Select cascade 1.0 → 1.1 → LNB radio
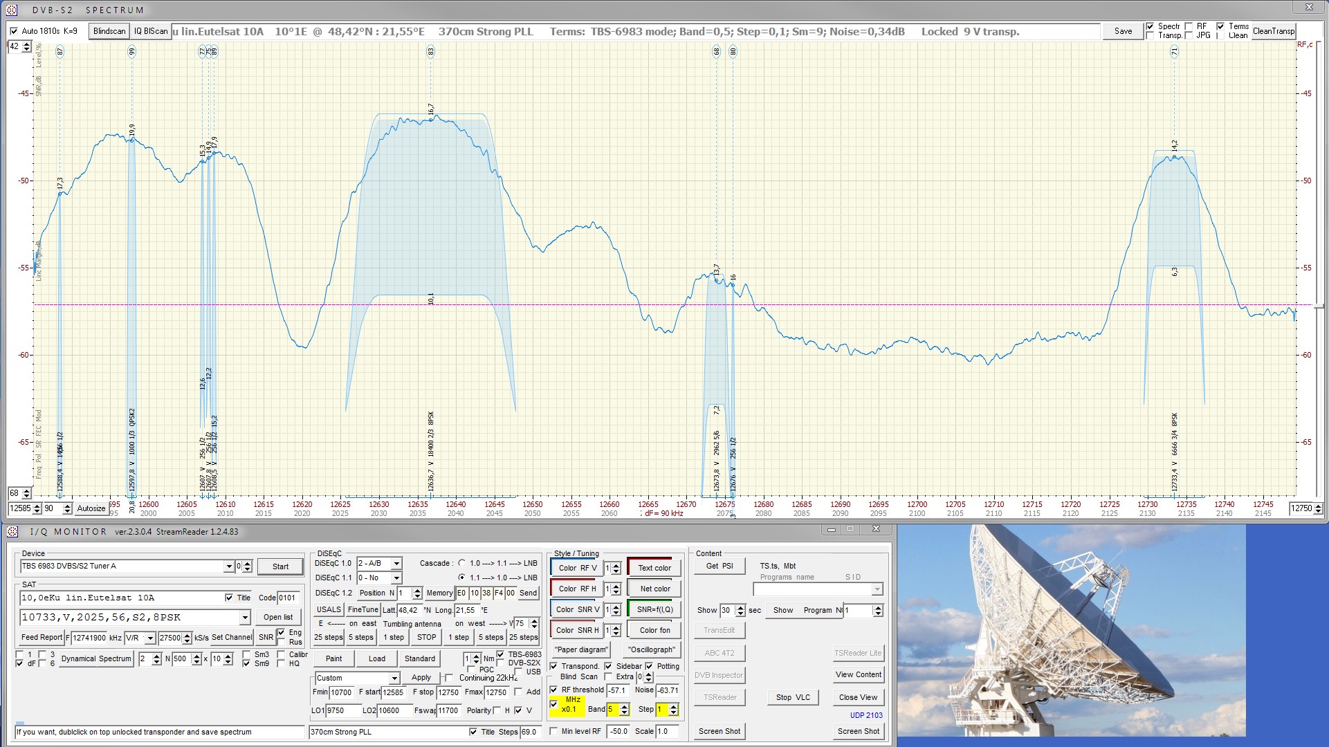 click(x=461, y=563)
